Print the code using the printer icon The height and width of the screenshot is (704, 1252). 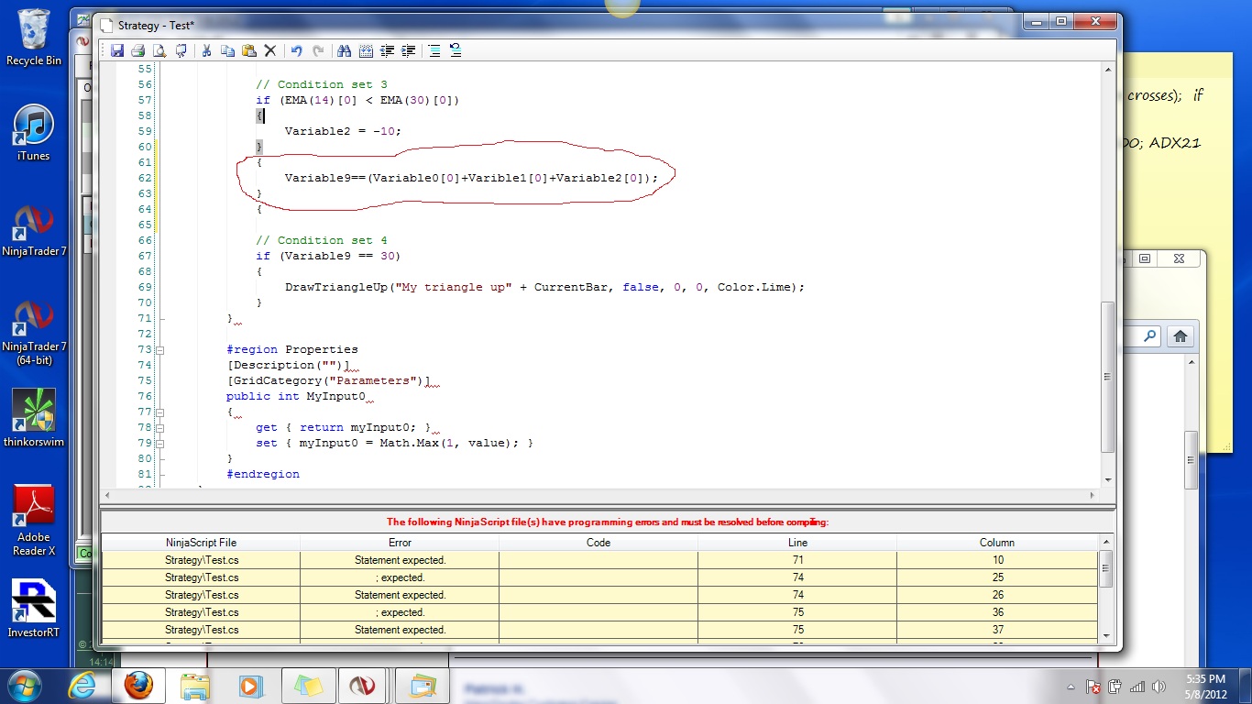(137, 51)
